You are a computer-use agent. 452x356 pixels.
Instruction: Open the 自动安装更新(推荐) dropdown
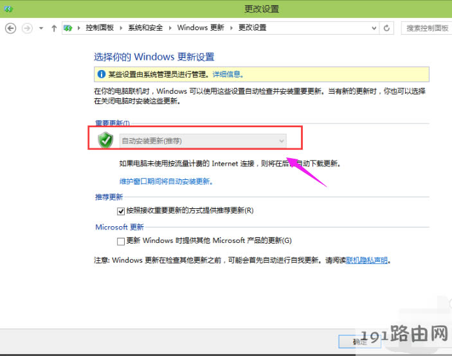coord(203,141)
